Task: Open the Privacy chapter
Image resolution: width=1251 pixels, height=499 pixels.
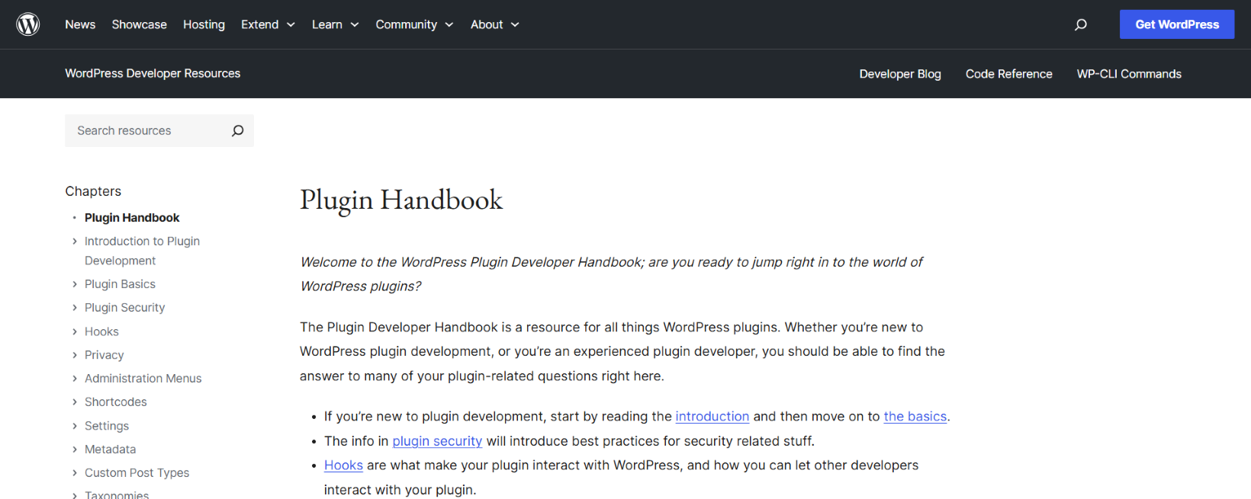Action: point(104,355)
